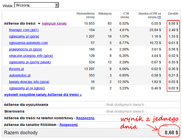Click the Wyświetlenia strony column header
The height and width of the screenshot is (140, 182).
point(86,15)
